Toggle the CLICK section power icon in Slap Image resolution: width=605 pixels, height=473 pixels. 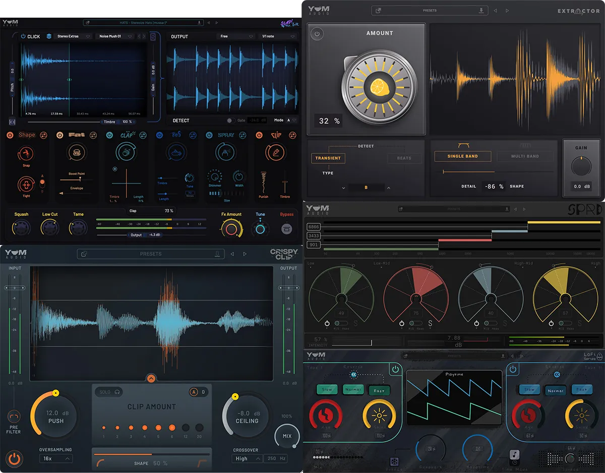pos(23,36)
